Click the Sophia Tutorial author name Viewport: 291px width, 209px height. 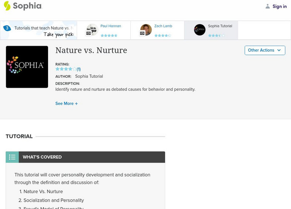click(89, 76)
